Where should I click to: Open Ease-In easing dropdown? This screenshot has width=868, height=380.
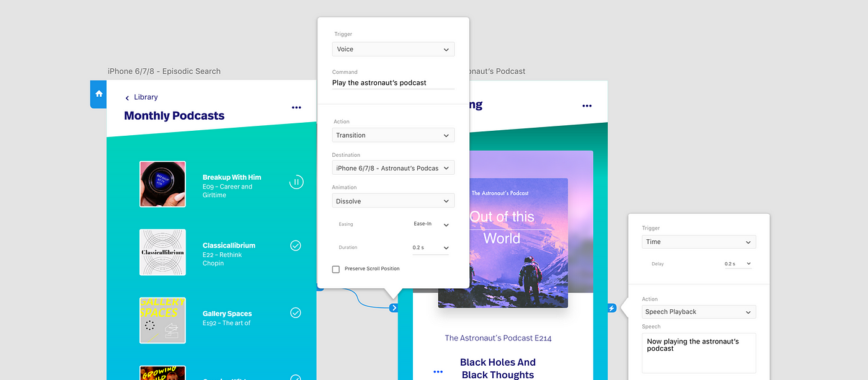point(431,224)
